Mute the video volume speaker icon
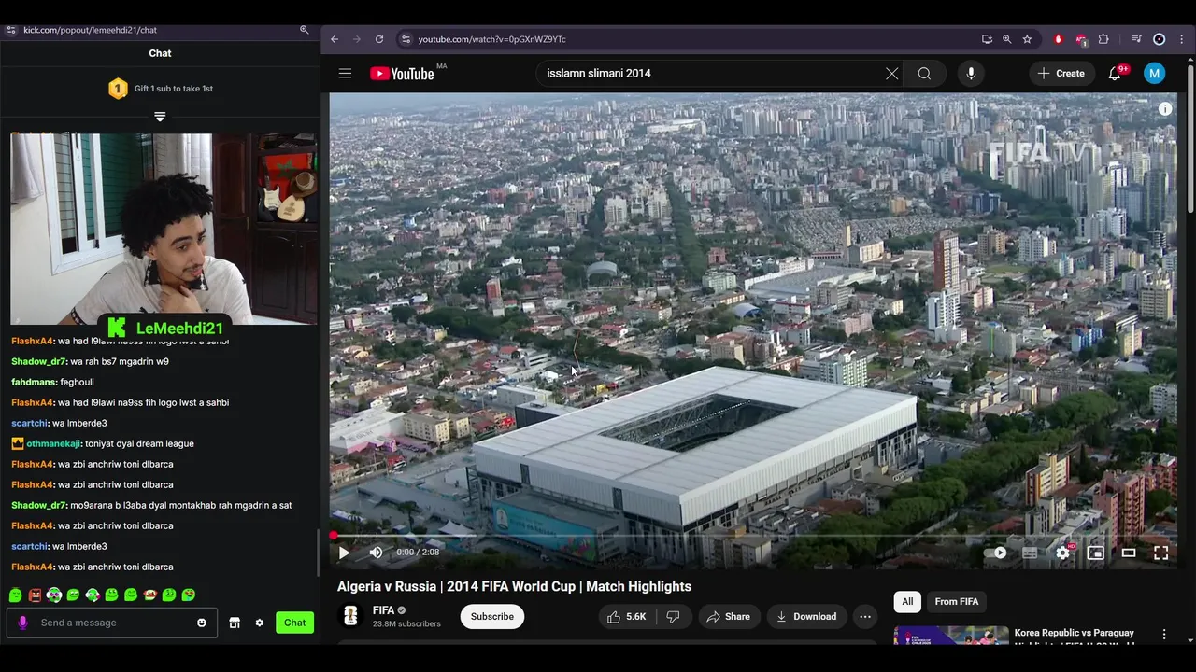Screen dimensions: 1196x672 point(376,553)
